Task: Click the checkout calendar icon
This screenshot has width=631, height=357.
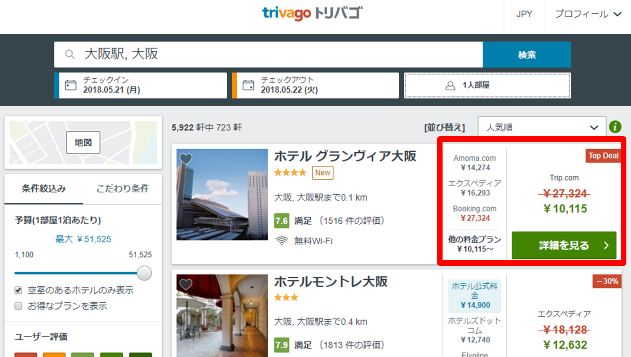Action: coord(248,85)
